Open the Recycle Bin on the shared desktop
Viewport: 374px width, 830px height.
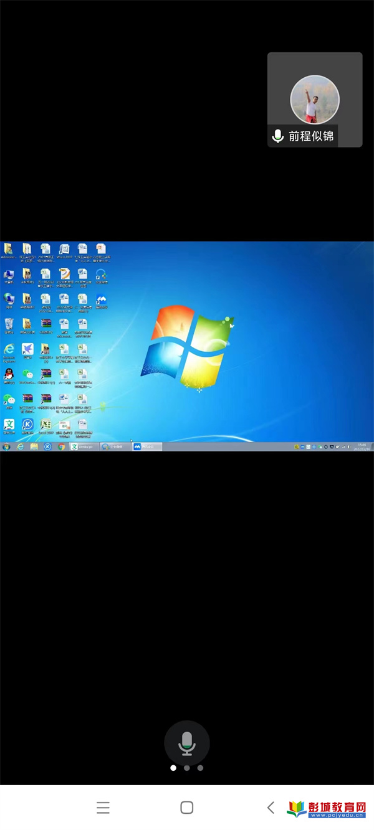click(x=9, y=326)
